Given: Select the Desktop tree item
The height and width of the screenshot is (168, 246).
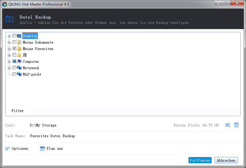Looking at the screenshot, I should pos(30,36).
